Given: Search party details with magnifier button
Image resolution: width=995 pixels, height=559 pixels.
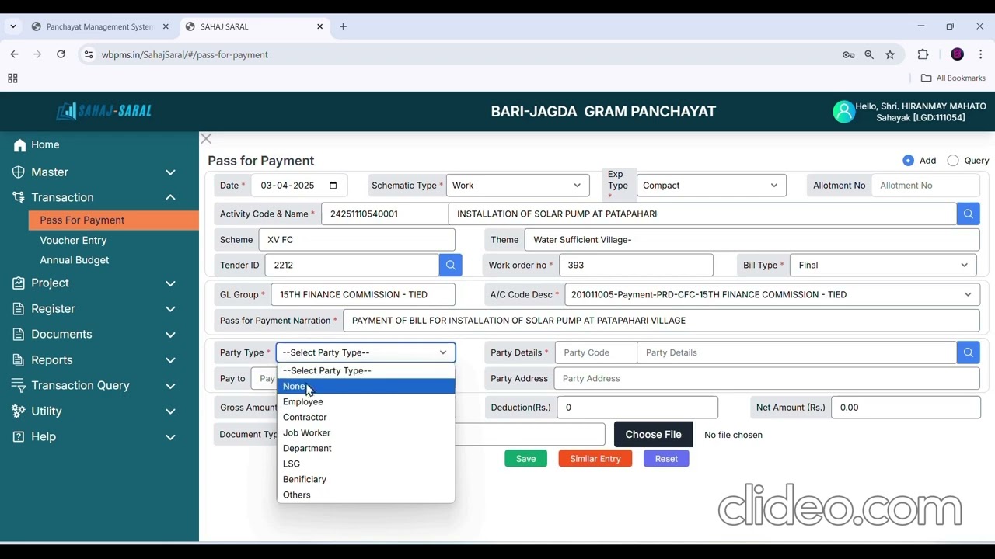Looking at the screenshot, I should click(968, 352).
